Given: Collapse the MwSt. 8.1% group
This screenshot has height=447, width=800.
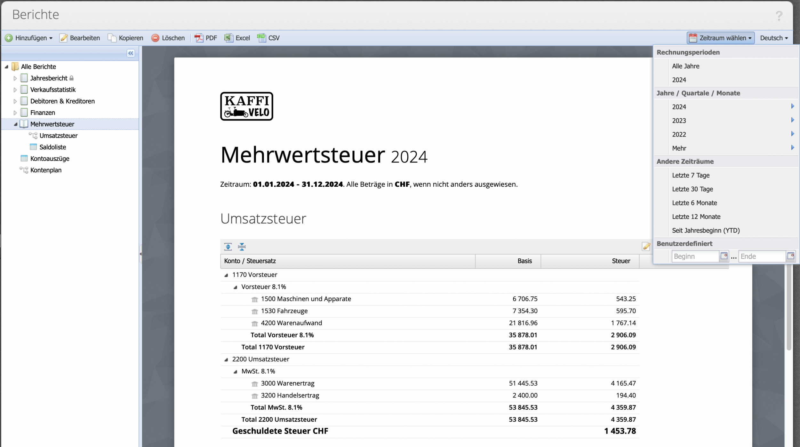Looking at the screenshot, I should (236, 372).
